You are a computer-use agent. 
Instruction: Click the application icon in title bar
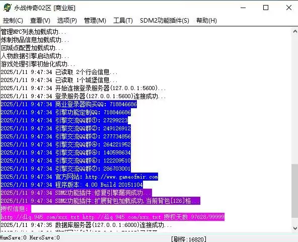pos(7,8)
